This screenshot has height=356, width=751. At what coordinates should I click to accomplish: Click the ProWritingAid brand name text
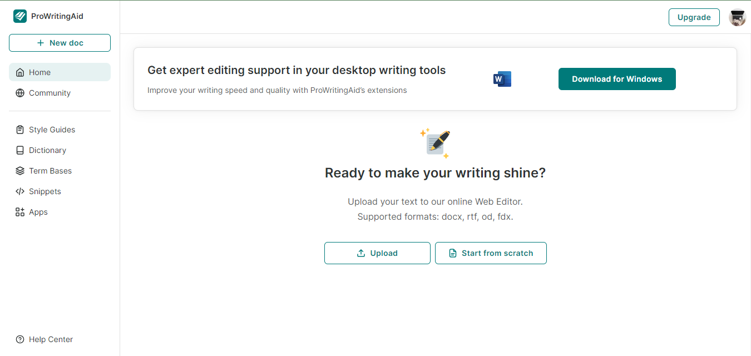57,16
